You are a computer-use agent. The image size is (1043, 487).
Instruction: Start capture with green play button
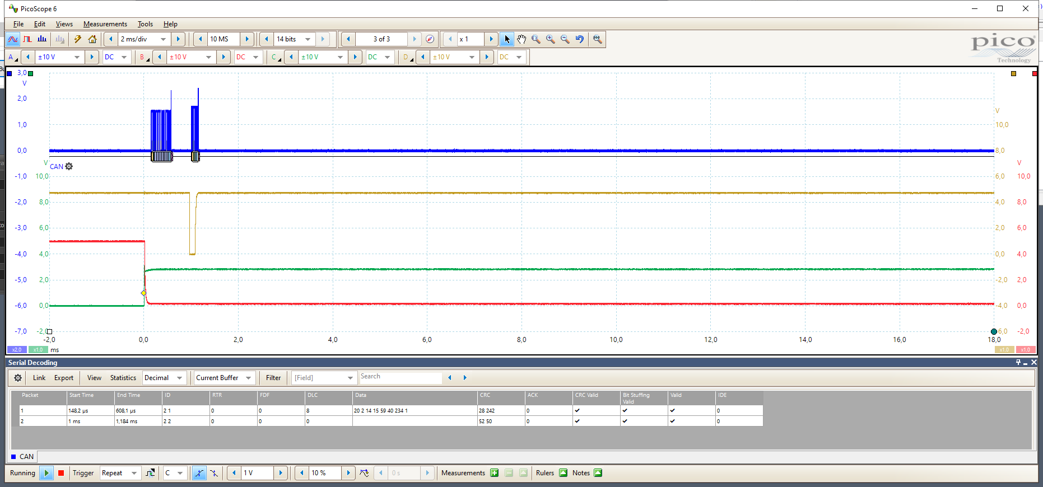(46, 473)
